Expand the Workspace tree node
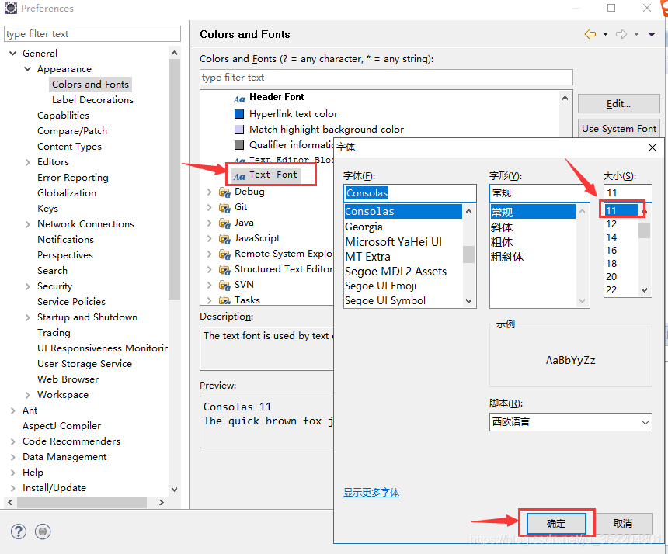Screen dimensions: 668x554 click(28, 395)
